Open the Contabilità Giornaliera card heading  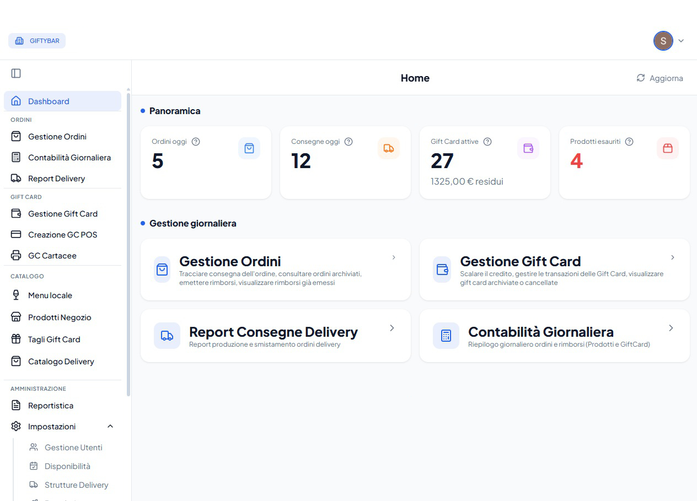click(x=541, y=332)
